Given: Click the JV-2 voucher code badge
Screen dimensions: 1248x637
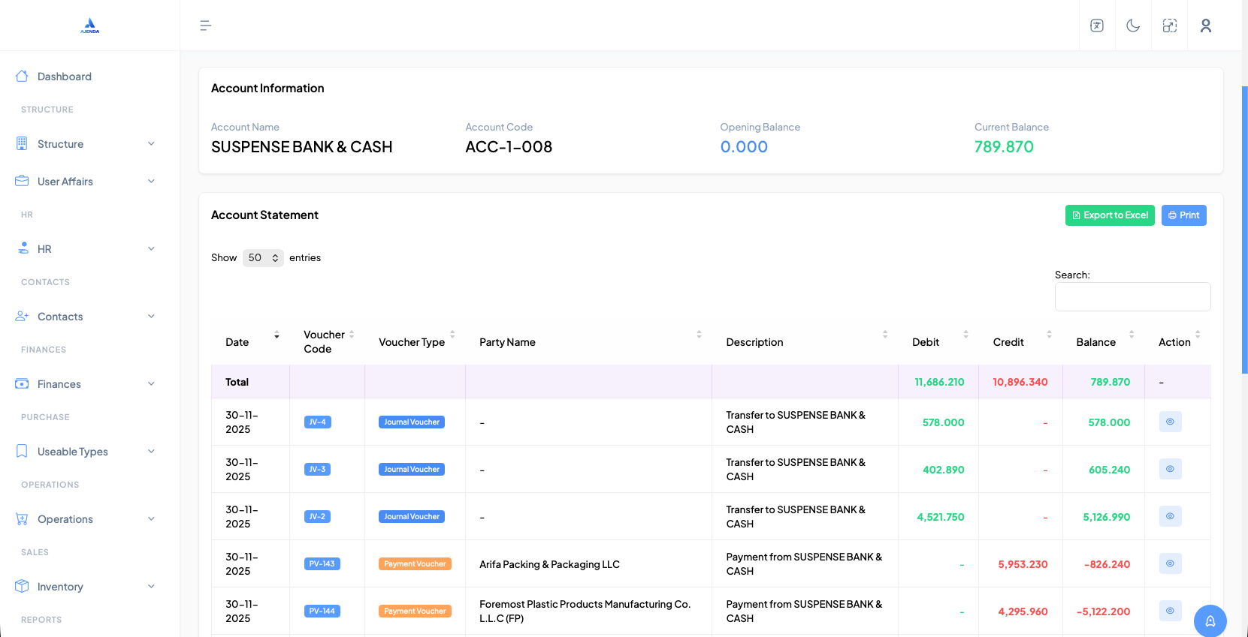Looking at the screenshot, I should click(x=317, y=517).
